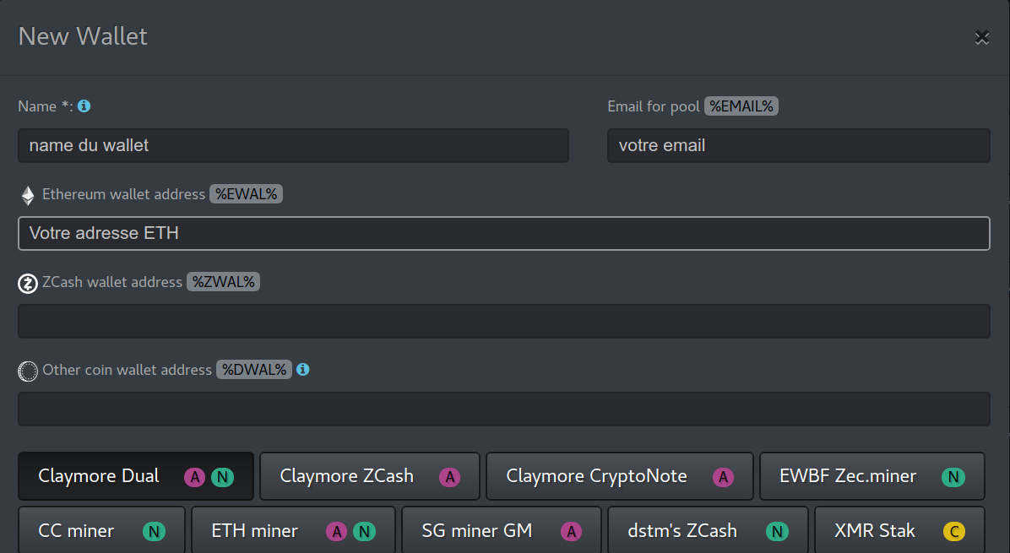Switch to the Claymore ZCash tab

tap(370, 476)
